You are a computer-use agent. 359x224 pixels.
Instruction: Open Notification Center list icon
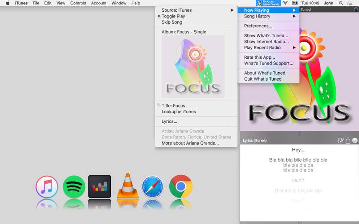pos(350,3)
